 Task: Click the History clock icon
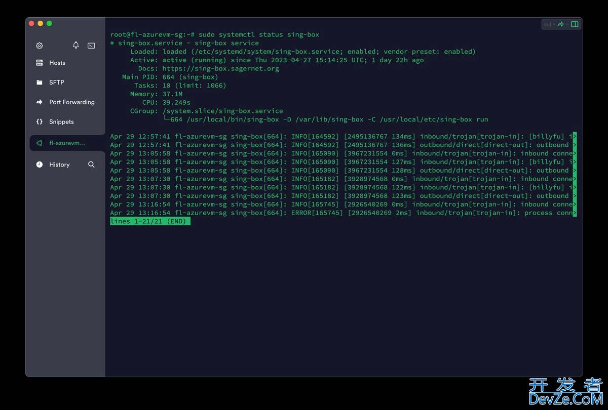click(x=40, y=165)
